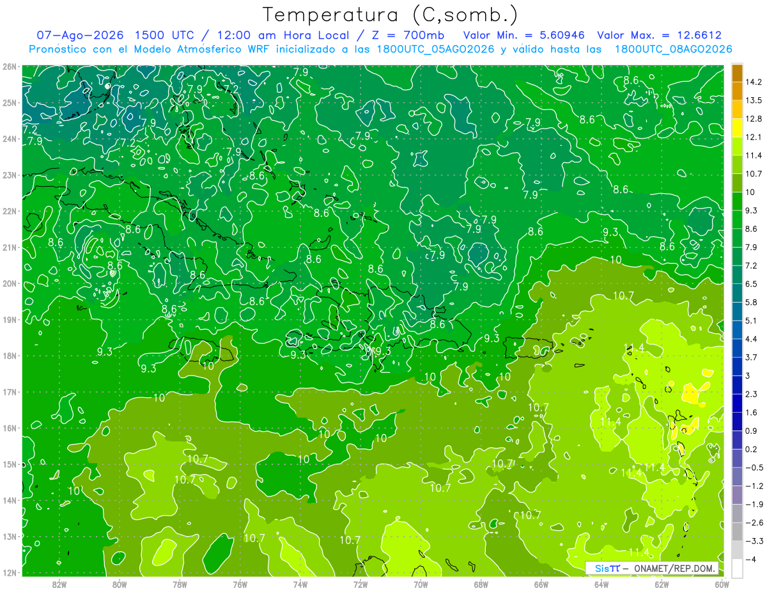This screenshot has width=767, height=593.
Task: Select valid-until time '1800UTC_08AGO2026'
Action: point(673,49)
